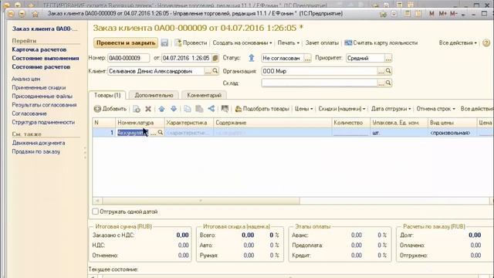Image resolution: width=494 pixels, height=278 pixels.
Task: Open Все действия menu in the top toolbar
Action: tap(458, 43)
